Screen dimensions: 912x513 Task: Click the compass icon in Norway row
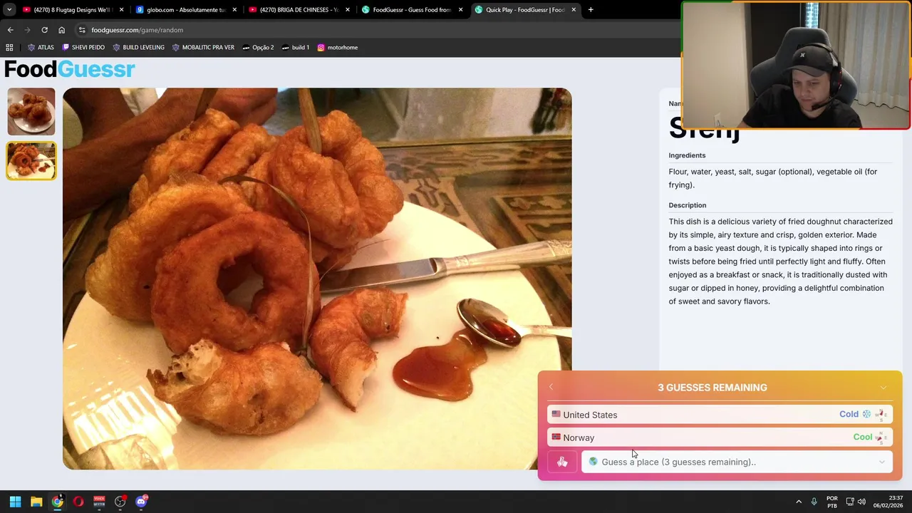click(x=881, y=437)
